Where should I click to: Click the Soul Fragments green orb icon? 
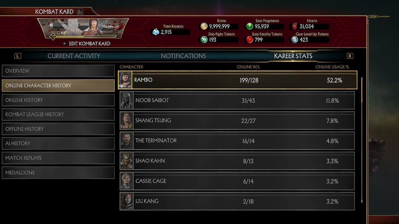(250, 26)
